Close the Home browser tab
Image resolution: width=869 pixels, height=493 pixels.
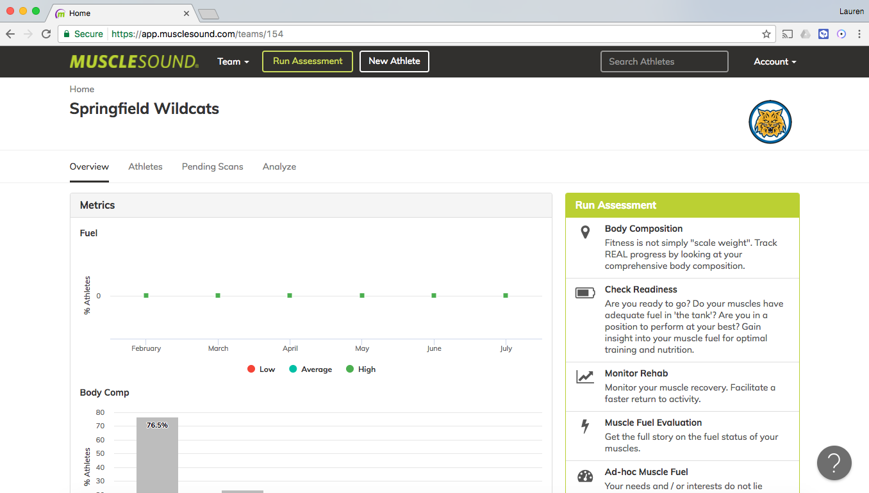coord(186,13)
